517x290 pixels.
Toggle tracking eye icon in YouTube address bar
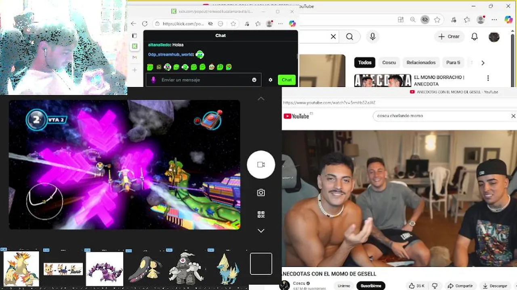tap(425, 19)
